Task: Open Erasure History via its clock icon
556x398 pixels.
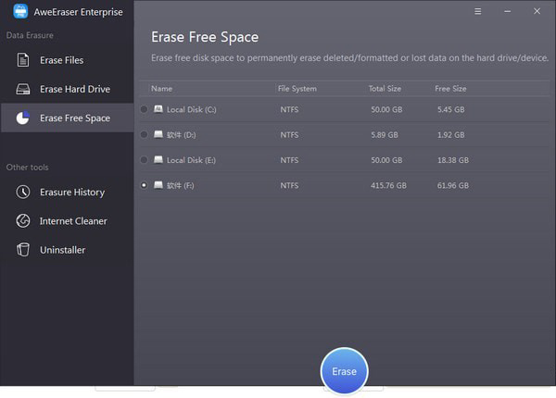Action: 23,193
